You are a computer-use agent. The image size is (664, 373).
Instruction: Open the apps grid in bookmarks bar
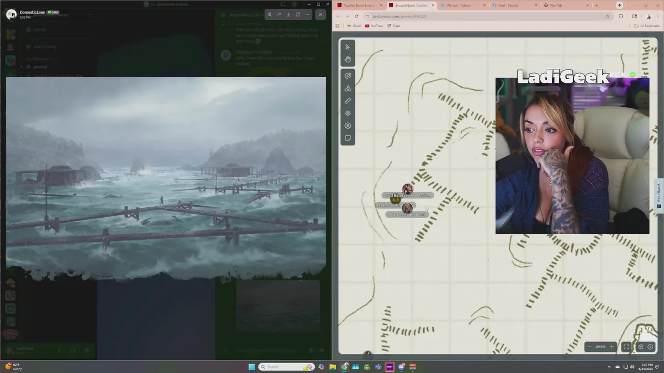(x=338, y=26)
